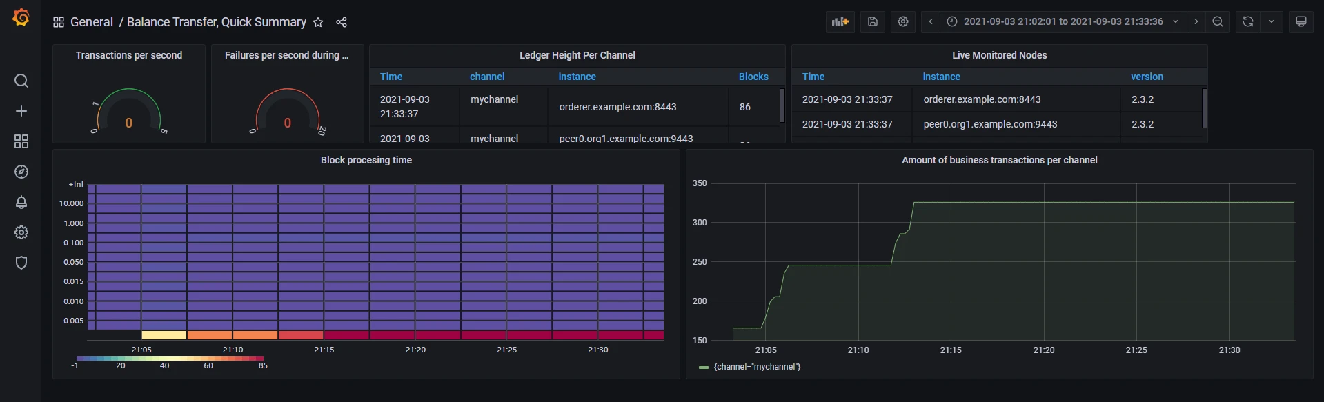
Task: Click the heatmap color scale legend
Action: coord(170,359)
